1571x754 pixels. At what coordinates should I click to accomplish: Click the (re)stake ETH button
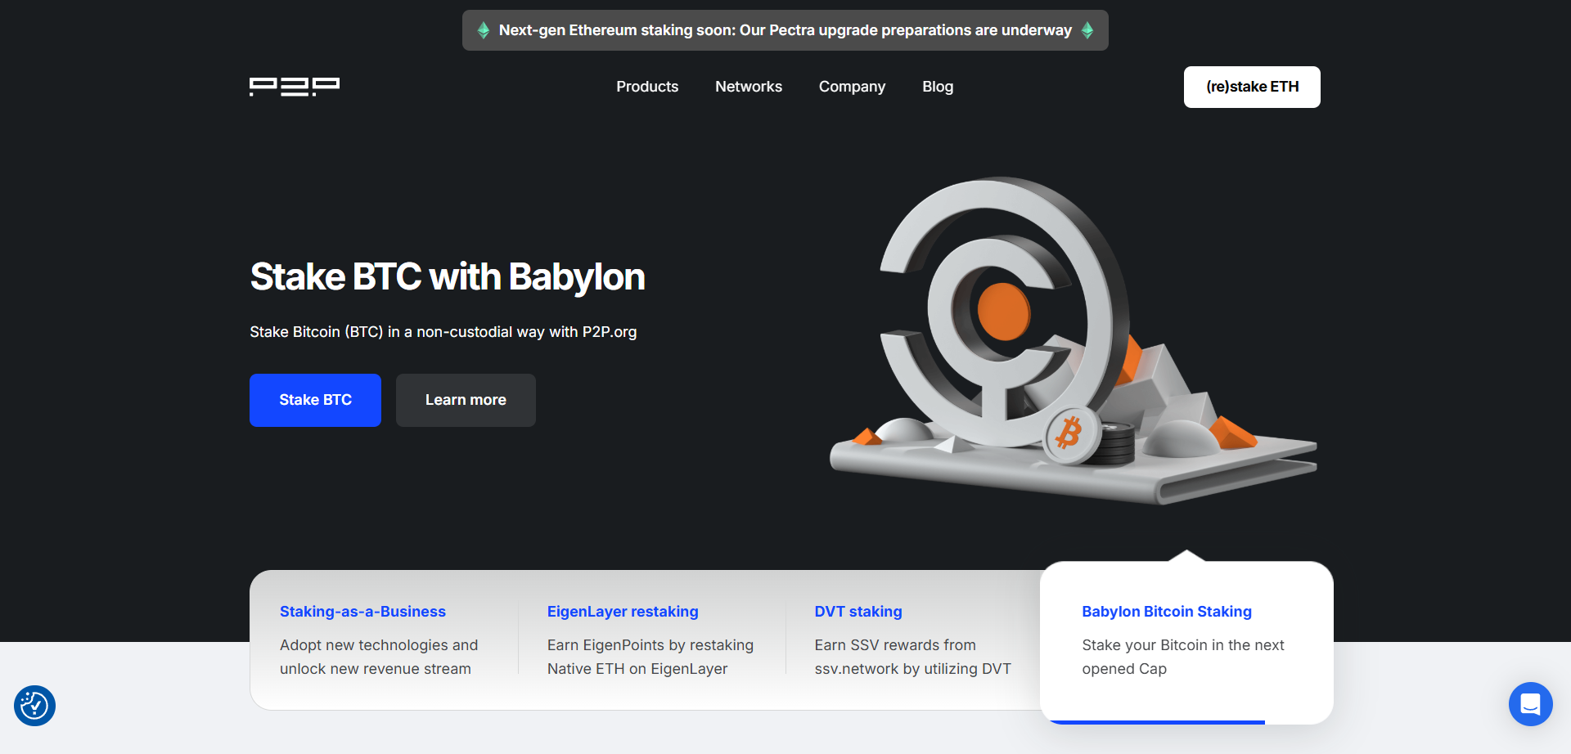tap(1252, 87)
